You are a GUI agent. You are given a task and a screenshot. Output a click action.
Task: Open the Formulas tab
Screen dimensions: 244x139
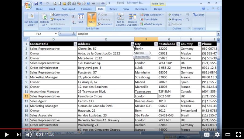pyautogui.click(x=86, y=9)
